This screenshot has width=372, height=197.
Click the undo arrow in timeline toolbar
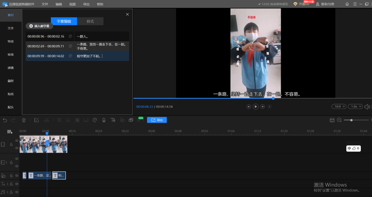pyautogui.click(x=5, y=120)
